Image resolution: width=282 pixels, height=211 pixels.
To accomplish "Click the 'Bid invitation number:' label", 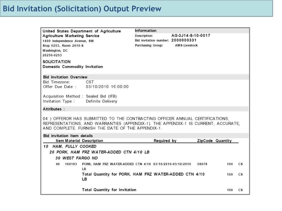I will tap(152, 40).
